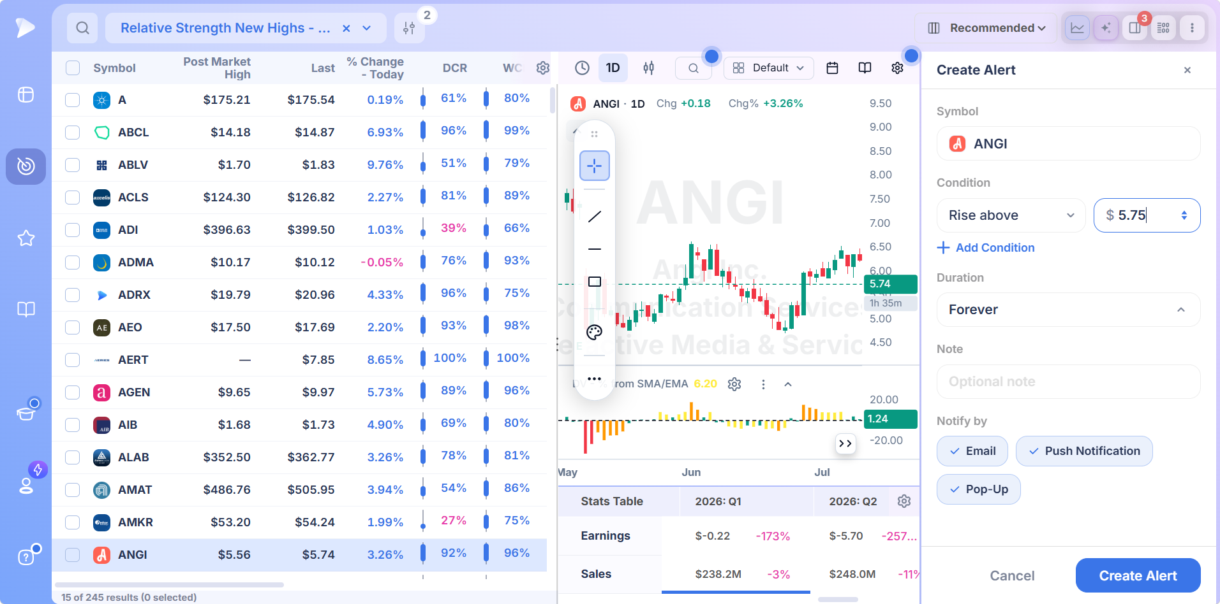Click the table horizontal scrollbar
This screenshot has width=1220, height=604.
click(x=170, y=585)
